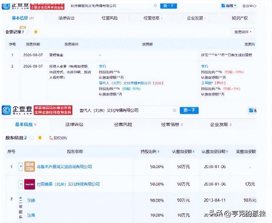The width and height of the screenshot is (272, 223).
Task: Click the 变更日期 column header
Action: point(33,44)
